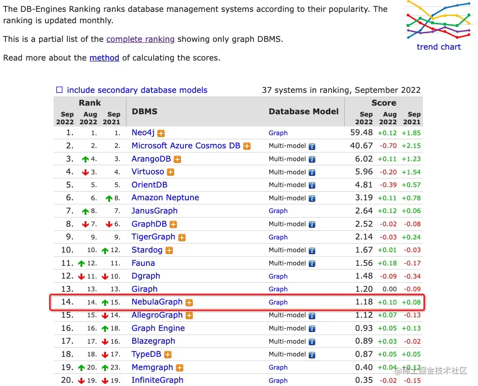
Task: Open TypeDB link
Action: tap(146, 354)
